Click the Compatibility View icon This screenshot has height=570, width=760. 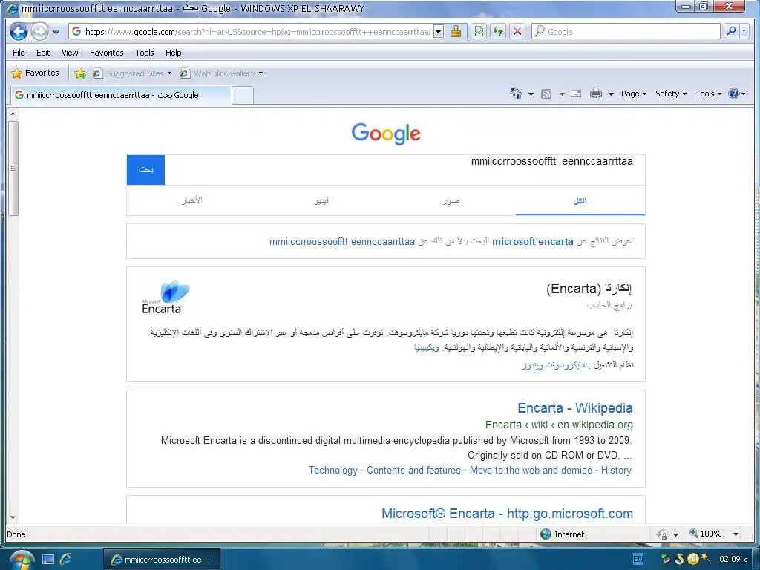[479, 32]
